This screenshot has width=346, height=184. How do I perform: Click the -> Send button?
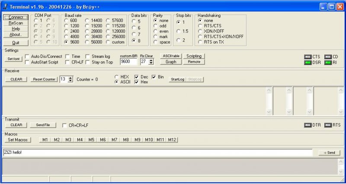point(330,153)
